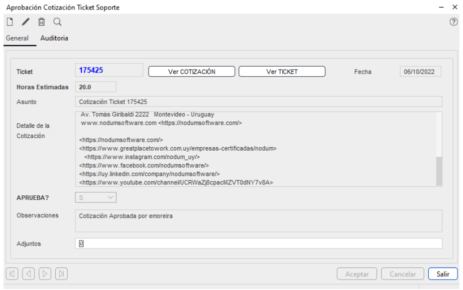Click the Delete trash can icon
463x290 pixels.
point(42,22)
